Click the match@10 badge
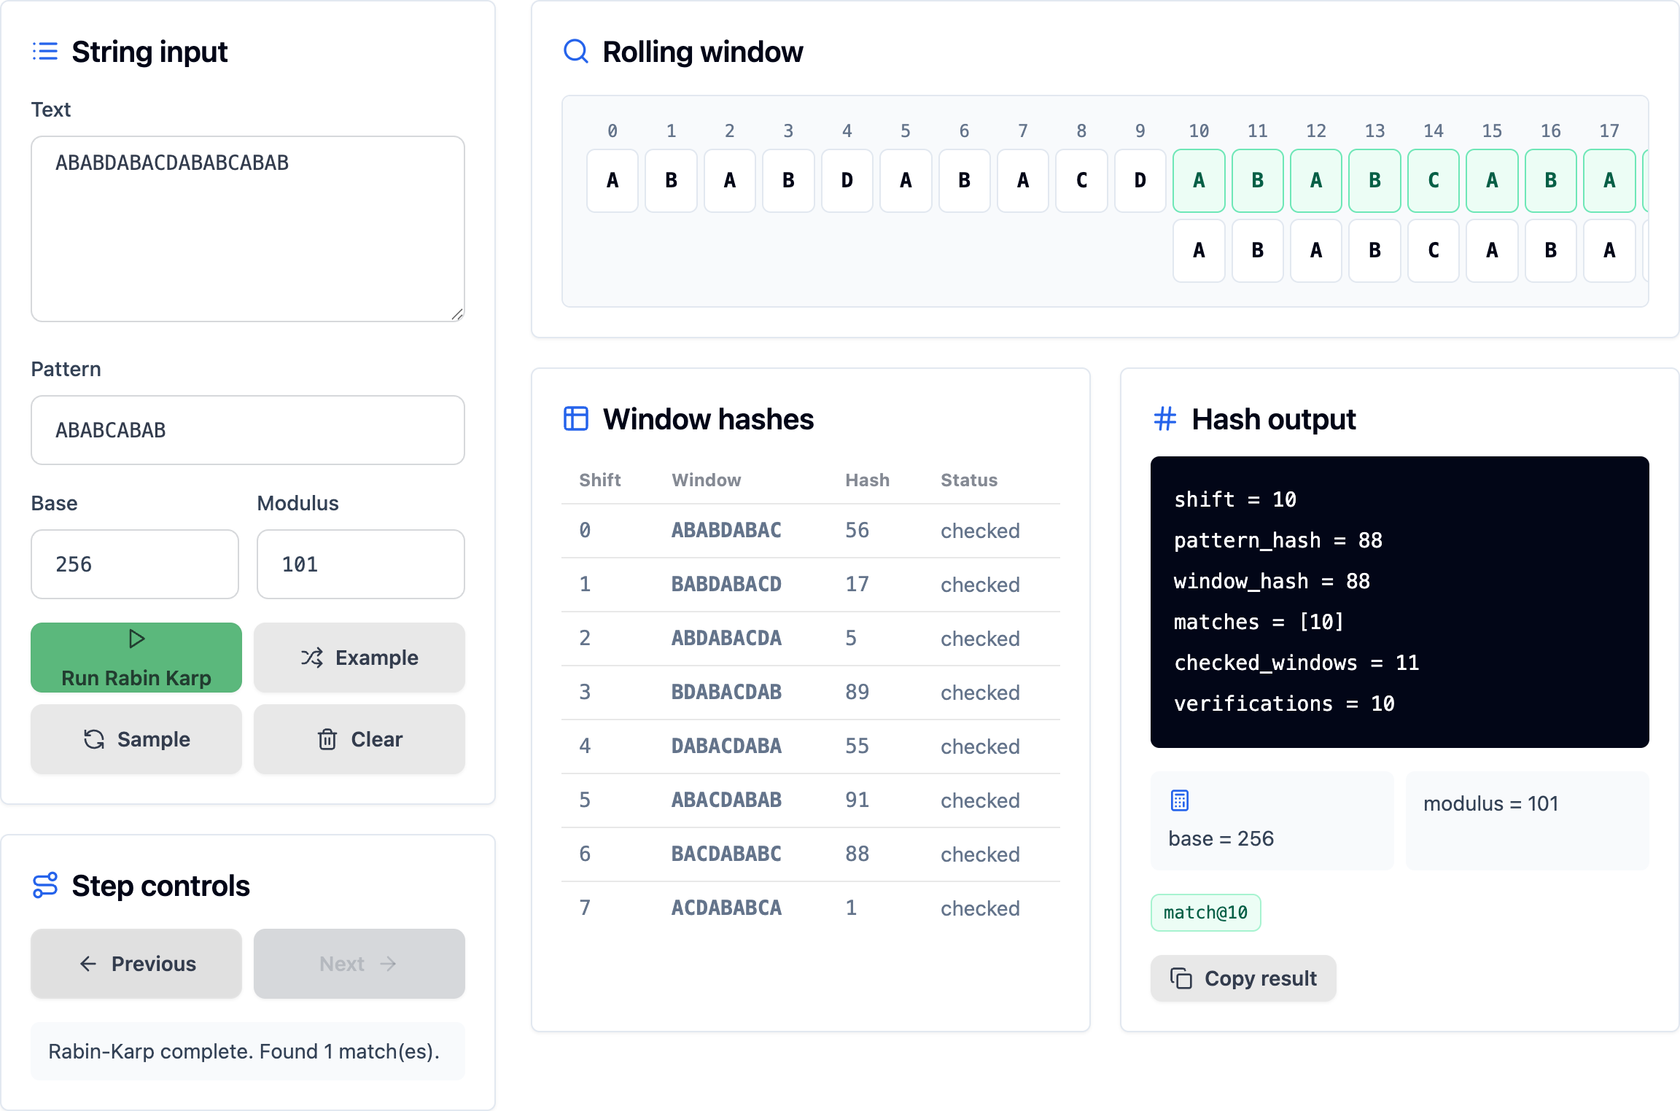The height and width of the screenshot is (1111, 1680). (1206, 913)
